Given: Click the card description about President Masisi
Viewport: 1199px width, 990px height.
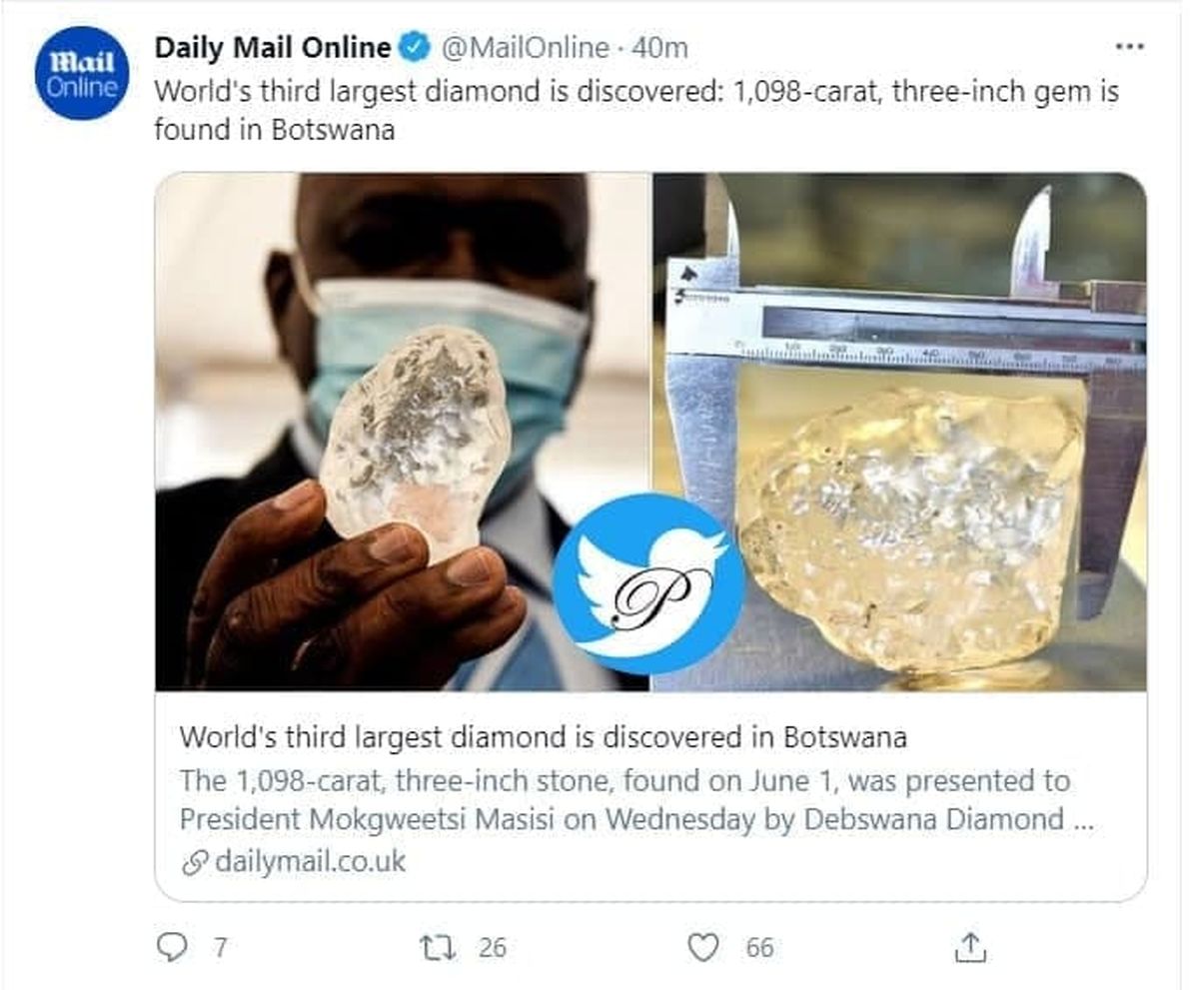Looking at the screenshot, I should (x=624, y=800).
